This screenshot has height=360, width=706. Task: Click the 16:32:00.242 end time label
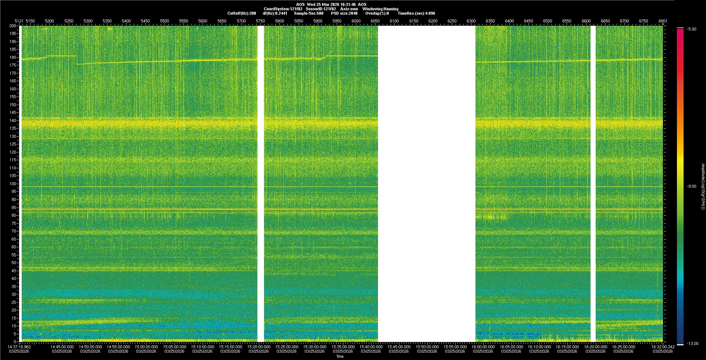pyautogui.click(x=663, y=346)
